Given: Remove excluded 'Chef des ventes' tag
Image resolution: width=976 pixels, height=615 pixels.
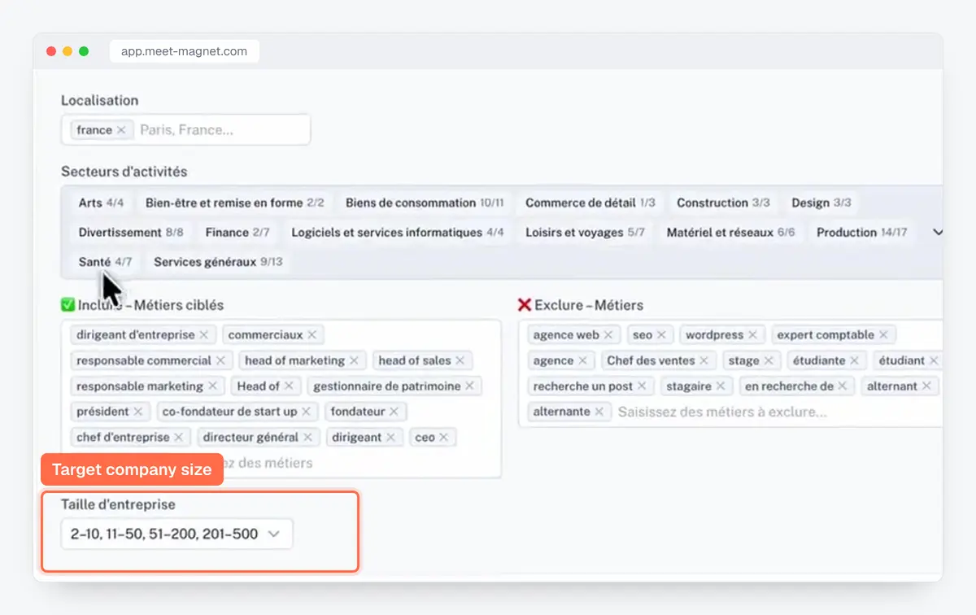Looking at the screenshot, I should click(704, 360).
